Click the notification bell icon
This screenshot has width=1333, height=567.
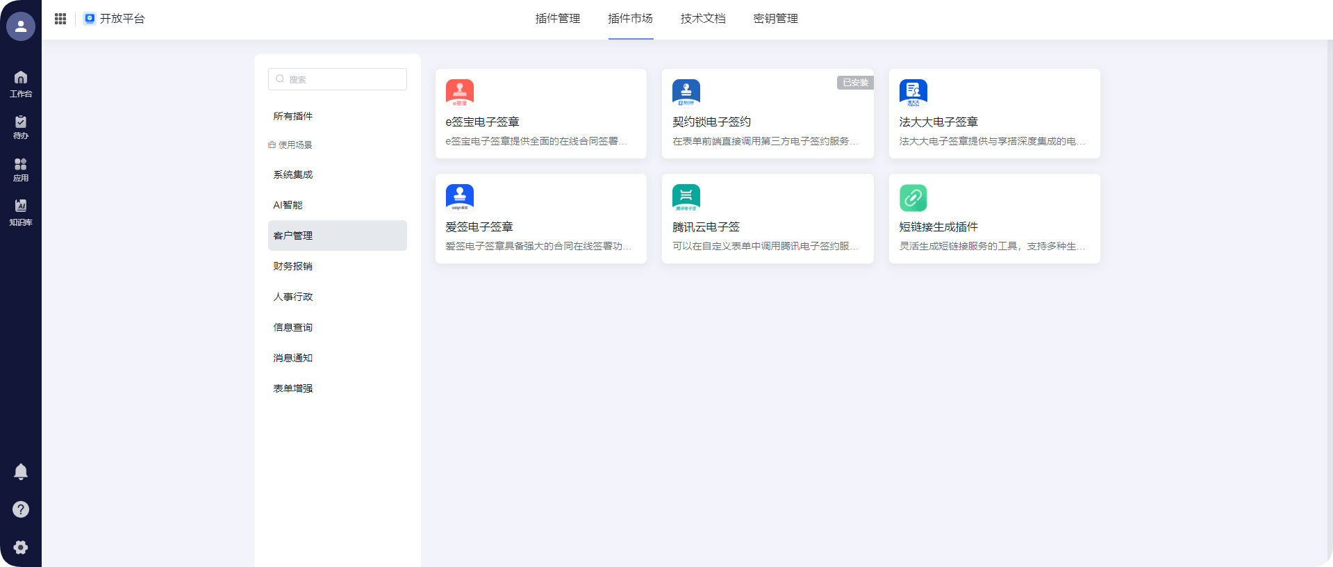tap(21, 472)
